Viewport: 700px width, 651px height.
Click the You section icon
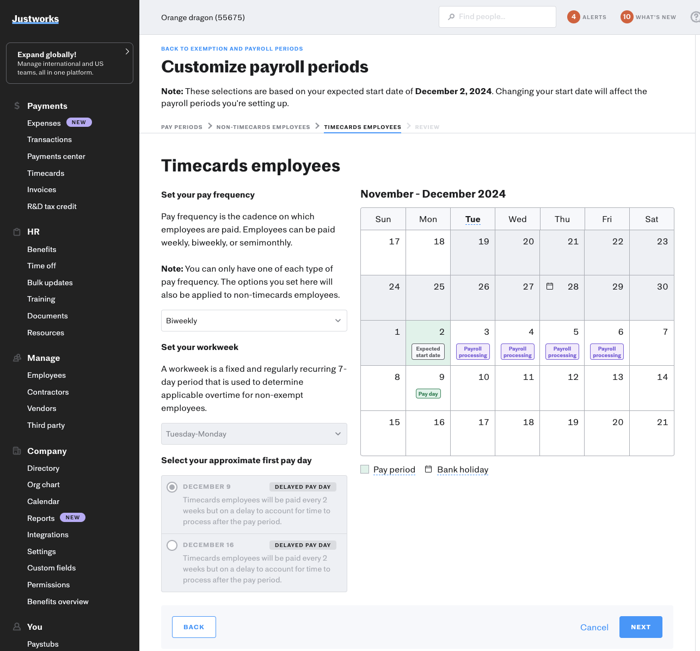pyautogui.click(x=16, y=627)
